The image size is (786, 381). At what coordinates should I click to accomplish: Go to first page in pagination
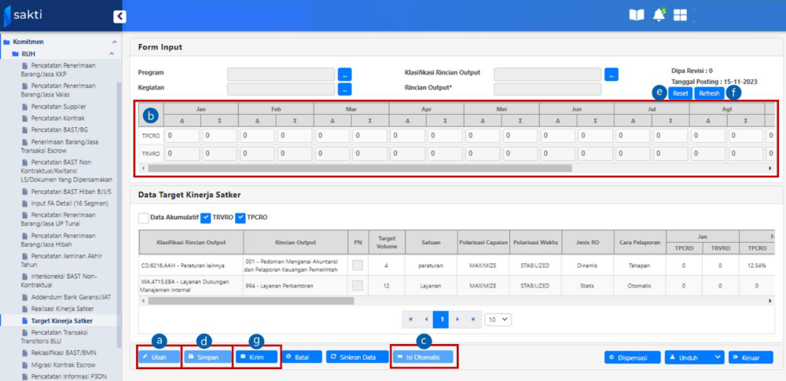click(410, 320)
